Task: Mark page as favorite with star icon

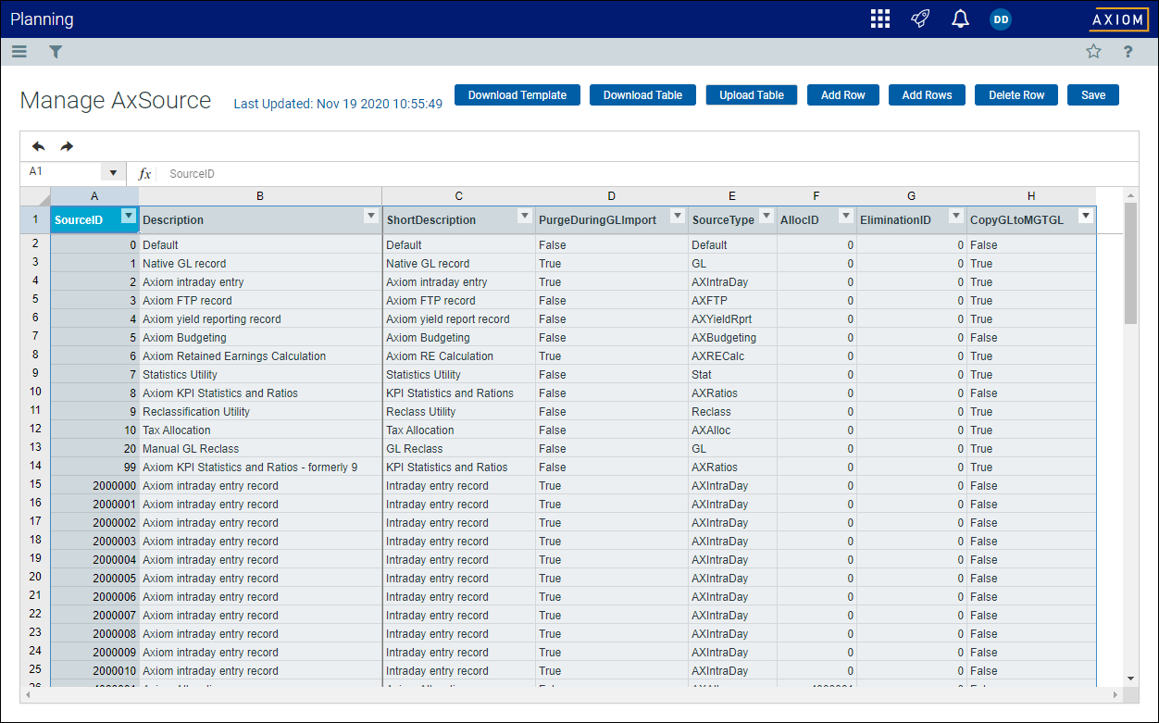Action: [x=1093, y=52]
